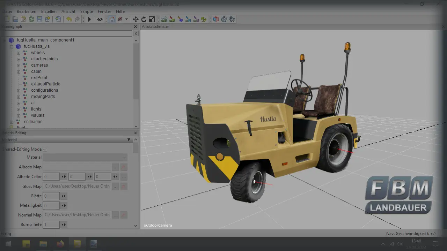Select the ai tree item
This screenshot has width=447, height=251.
click(33, 103)
